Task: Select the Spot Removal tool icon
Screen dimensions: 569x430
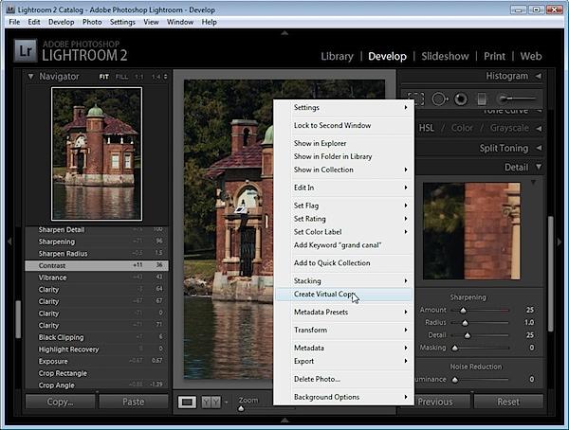Action: coord(440,99)
